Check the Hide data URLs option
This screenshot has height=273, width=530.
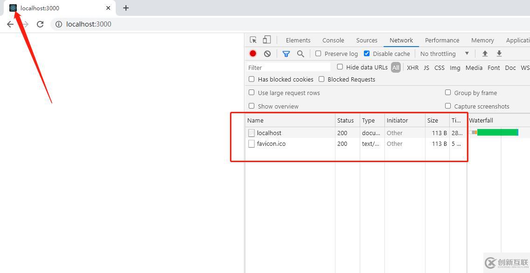click(340, 67)
